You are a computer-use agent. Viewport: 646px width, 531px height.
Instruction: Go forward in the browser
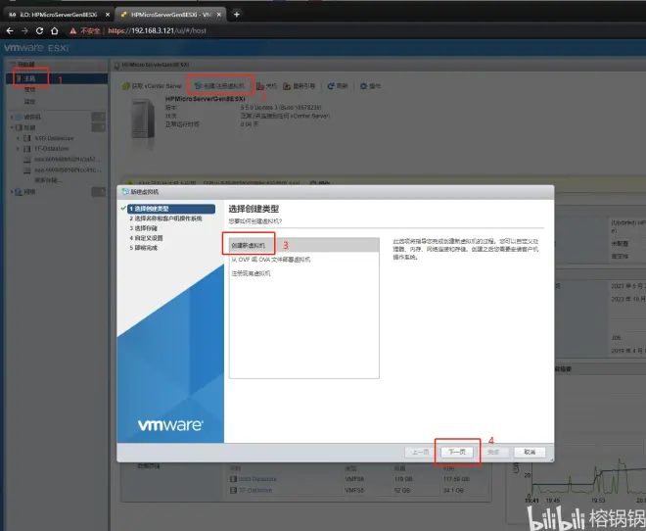24,30
